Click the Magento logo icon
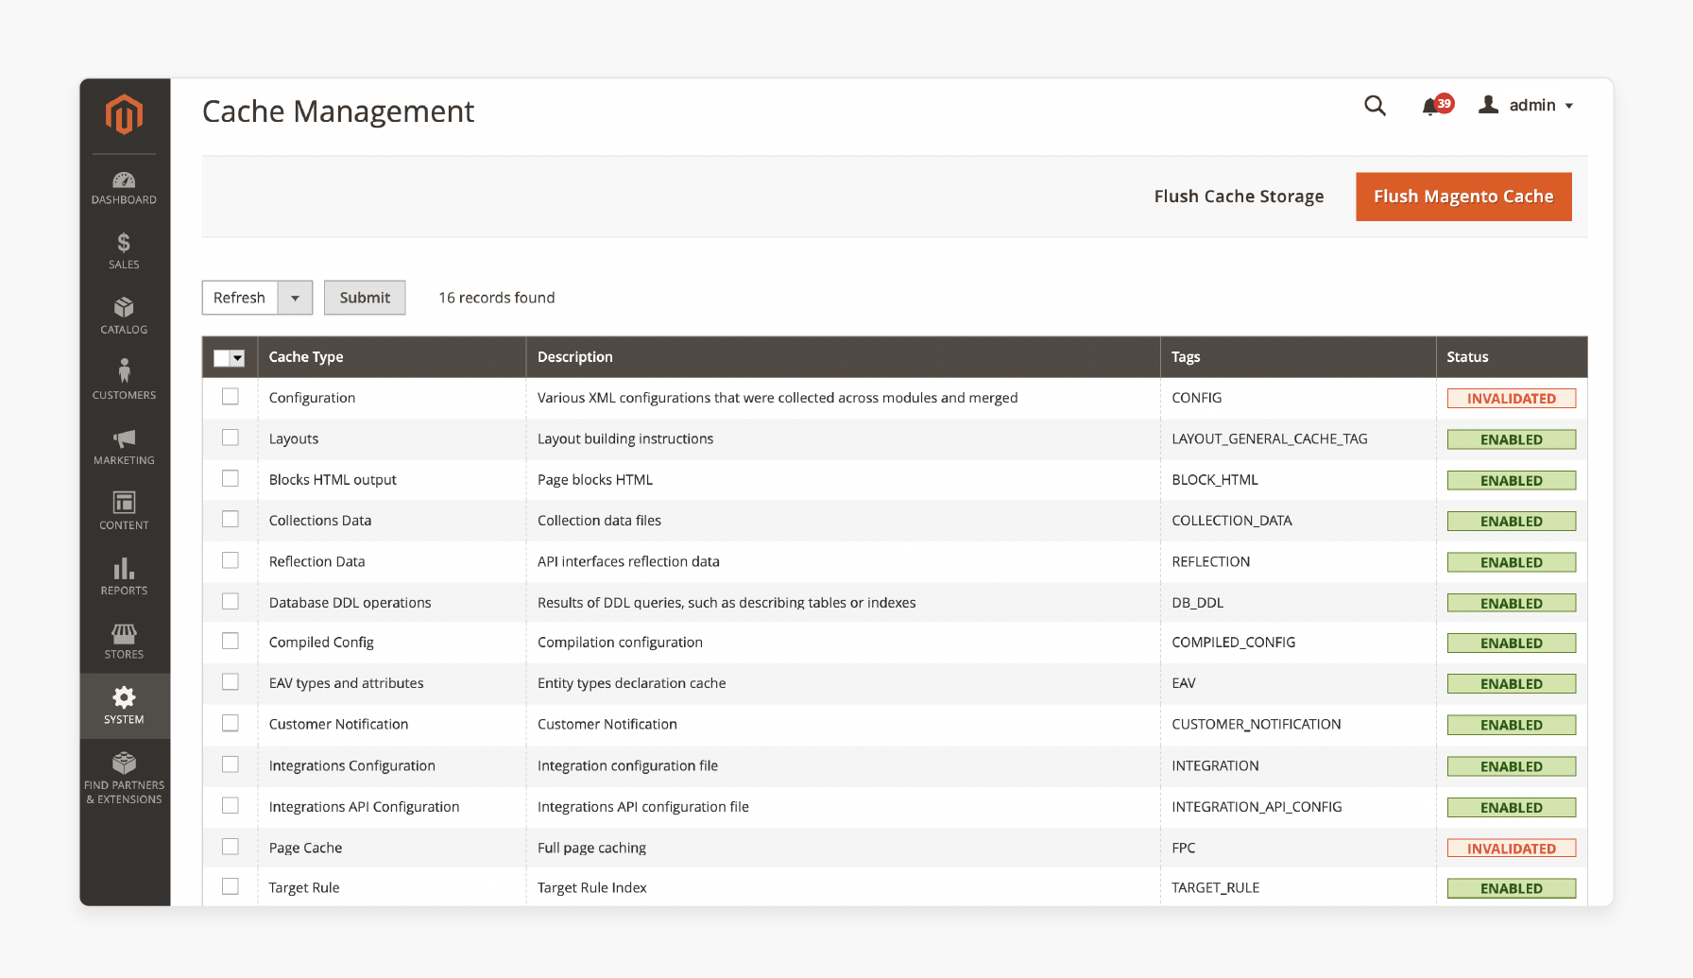 124,114
